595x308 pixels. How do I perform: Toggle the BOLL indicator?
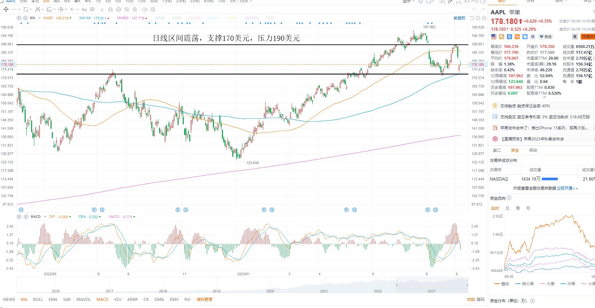pos(38,300)
